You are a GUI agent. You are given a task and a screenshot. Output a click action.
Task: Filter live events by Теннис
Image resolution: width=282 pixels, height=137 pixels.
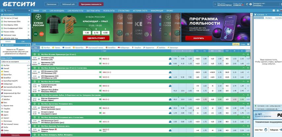56,48
